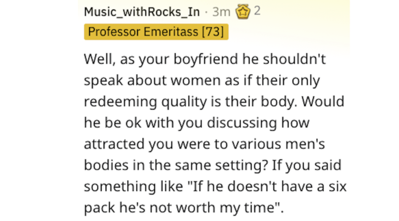Click the word "attracted" in the comment

click(114, 144)
